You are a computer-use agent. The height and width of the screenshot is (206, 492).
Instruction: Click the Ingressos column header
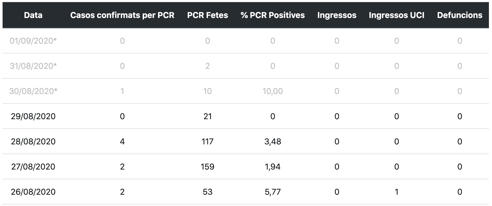pos(337,15)
